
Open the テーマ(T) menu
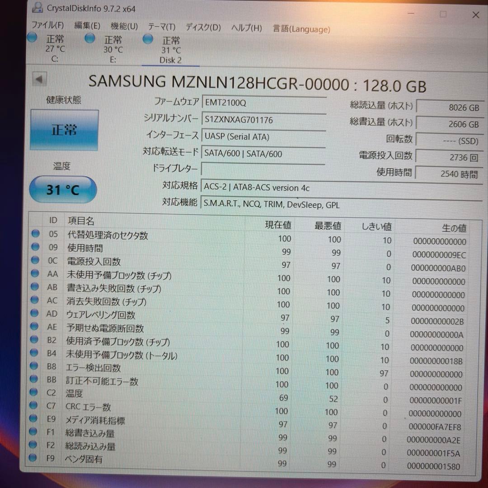coord(161,27)
